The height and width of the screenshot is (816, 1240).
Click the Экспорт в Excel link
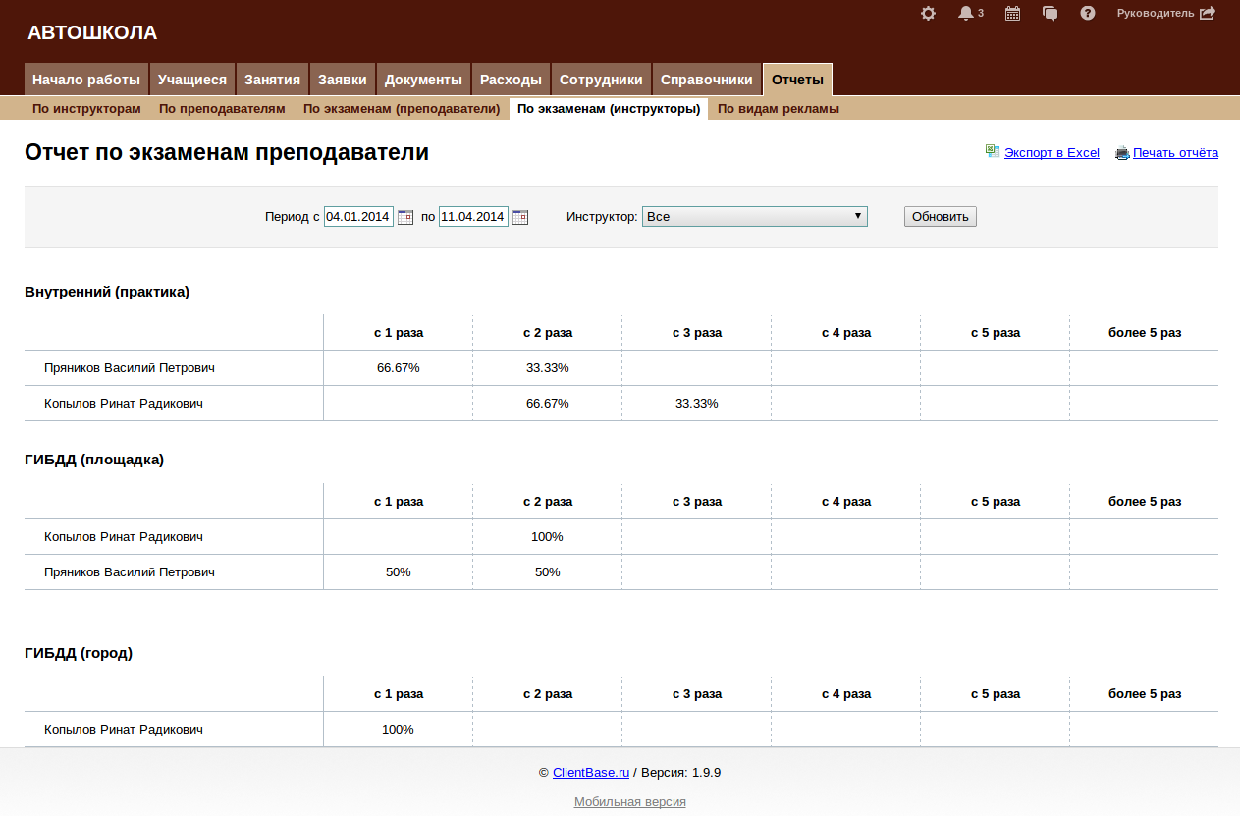1051,153
